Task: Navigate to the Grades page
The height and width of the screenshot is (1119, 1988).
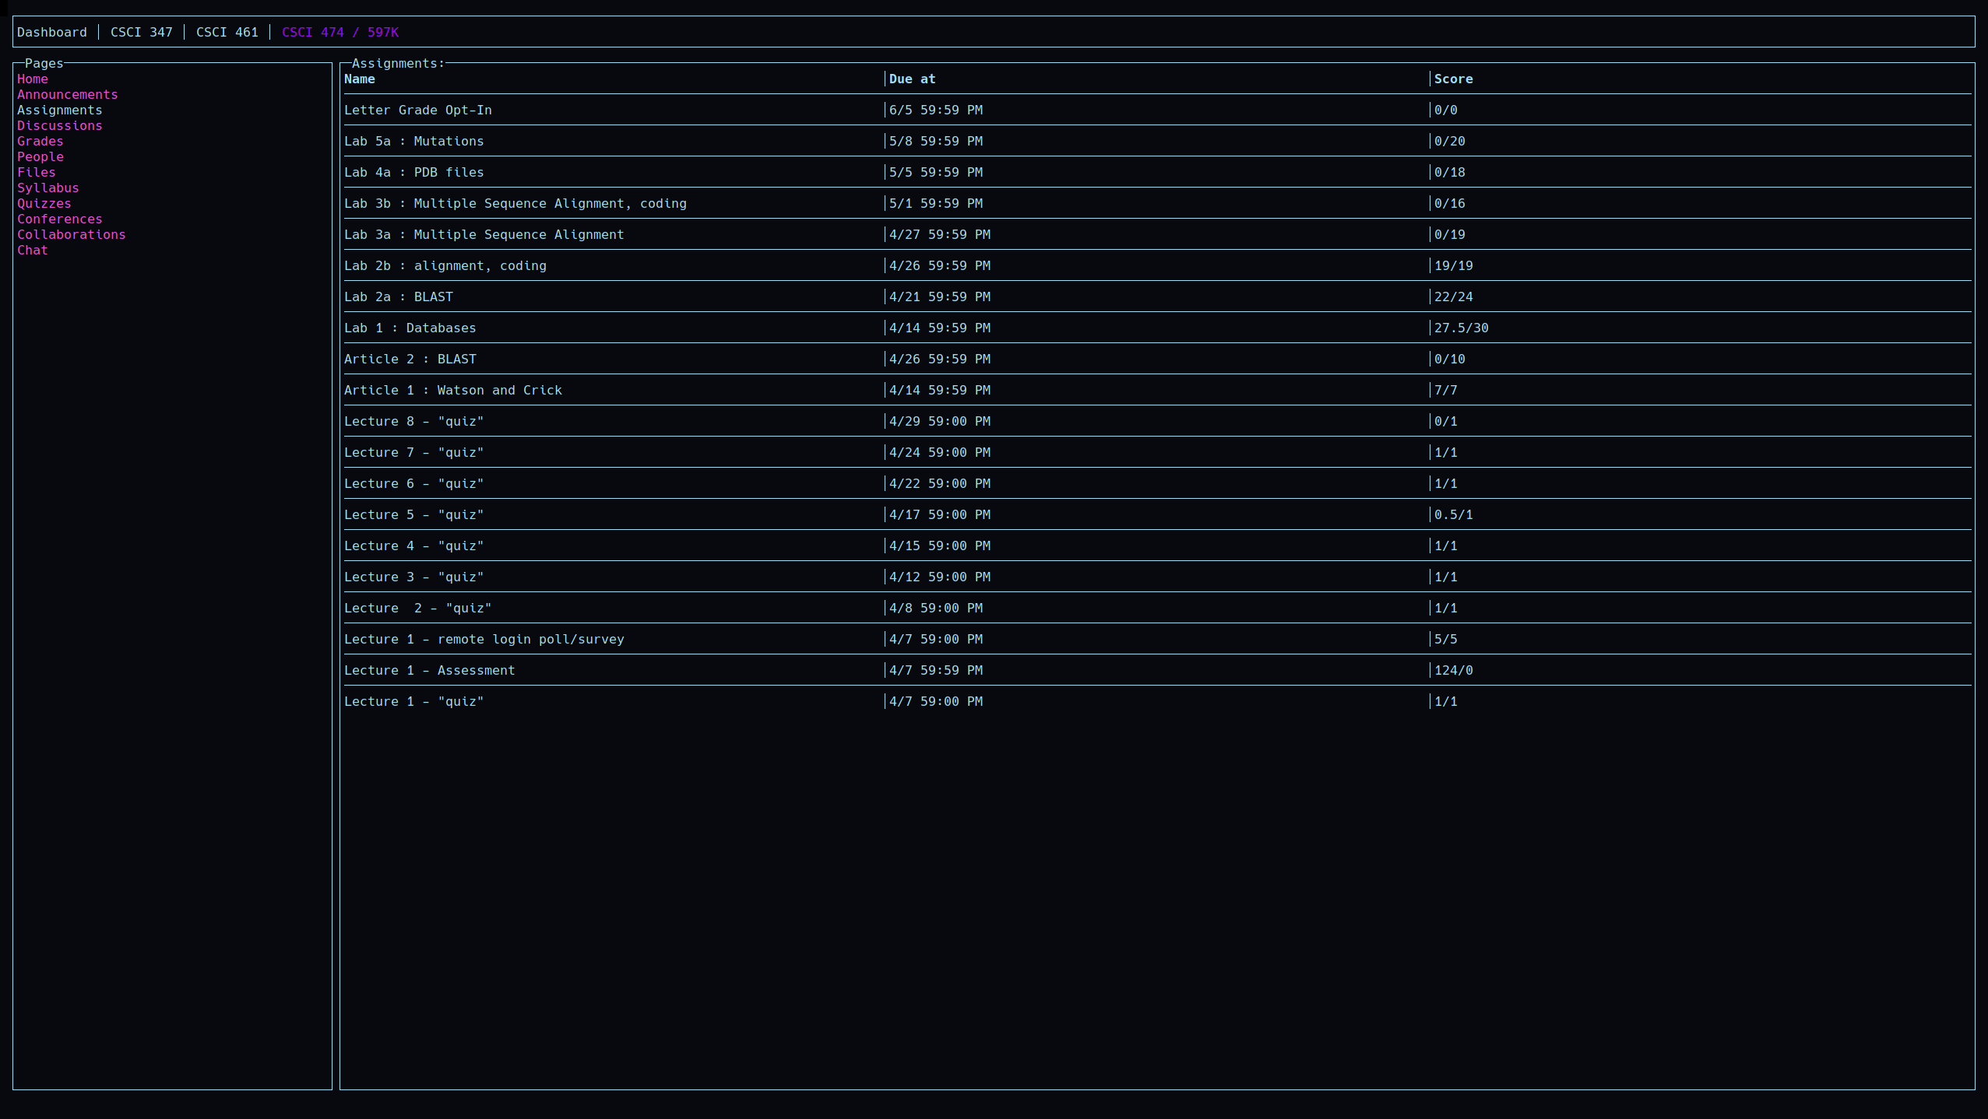Action: click(40, 141)
